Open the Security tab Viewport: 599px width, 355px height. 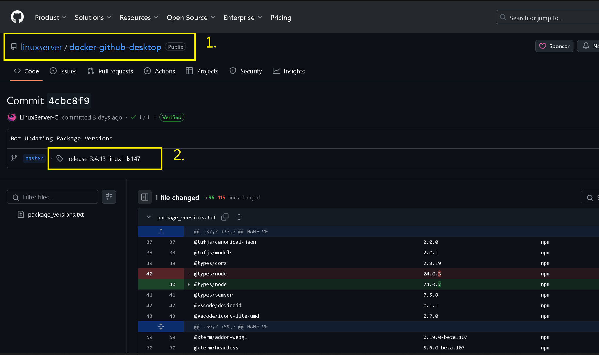[246, 71]
